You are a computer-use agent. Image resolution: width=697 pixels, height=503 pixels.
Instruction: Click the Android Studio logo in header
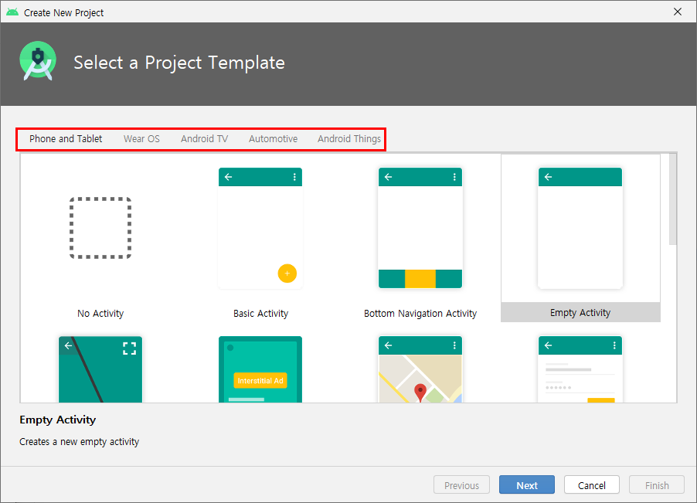38,61
